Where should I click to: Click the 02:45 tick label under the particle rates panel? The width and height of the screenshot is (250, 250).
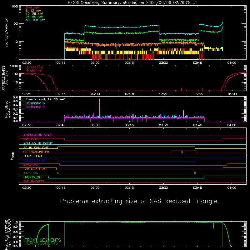click(x=61, y=94)
